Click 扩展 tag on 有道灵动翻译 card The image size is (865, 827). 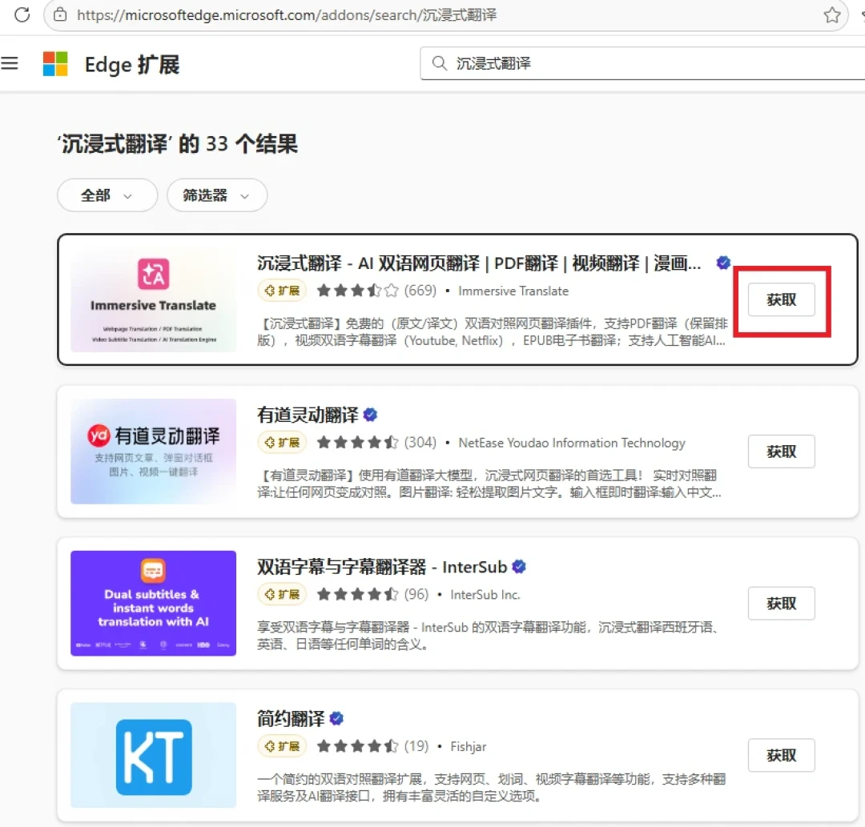pyautogui.click(x=282, y=442)
